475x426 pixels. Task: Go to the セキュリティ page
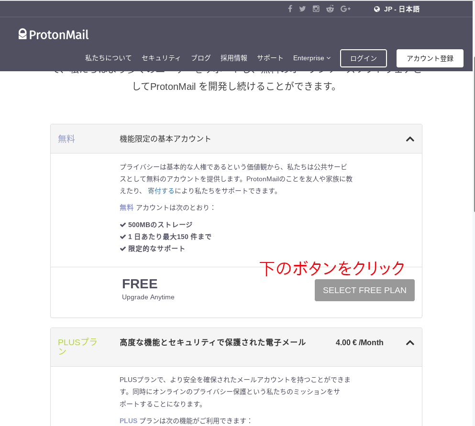tap(161, 58)
